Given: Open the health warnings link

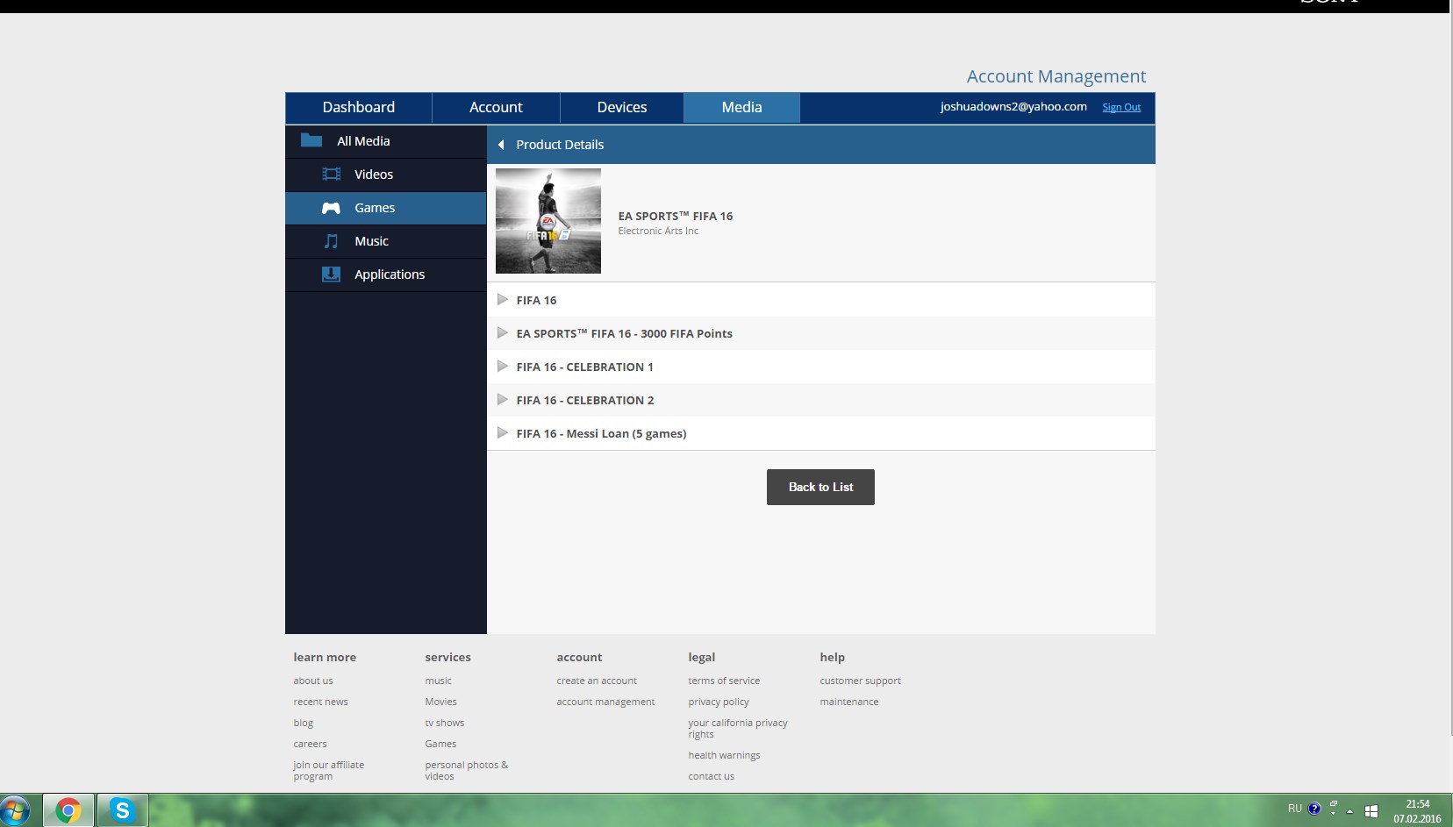Looking at the screenshot, I should [x=724, y=755].
